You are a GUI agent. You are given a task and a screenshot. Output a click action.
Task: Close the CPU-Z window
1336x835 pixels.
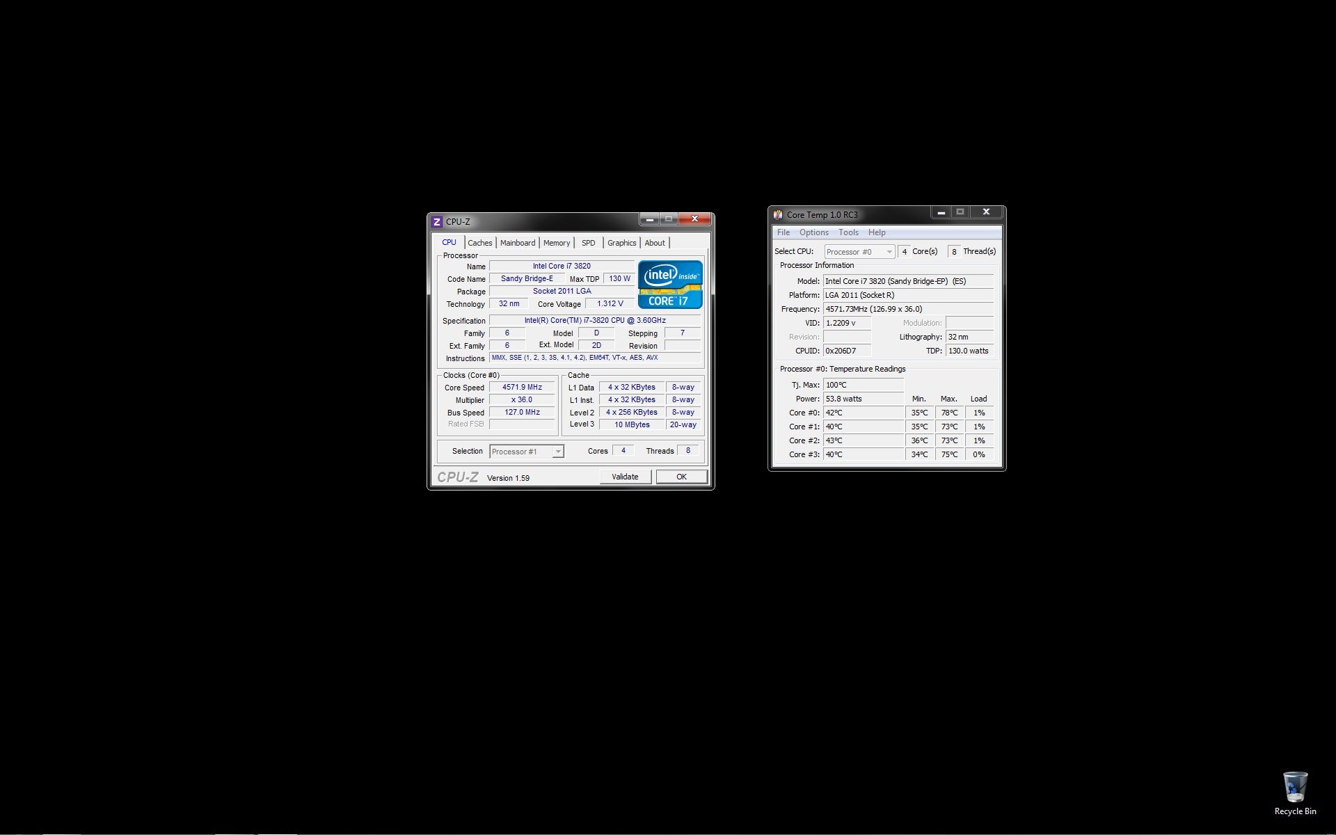694,219
